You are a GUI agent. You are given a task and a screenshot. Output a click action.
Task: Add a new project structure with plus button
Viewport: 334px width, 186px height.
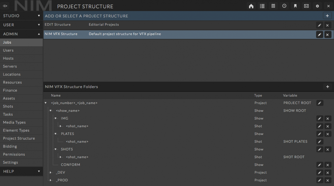327,16
